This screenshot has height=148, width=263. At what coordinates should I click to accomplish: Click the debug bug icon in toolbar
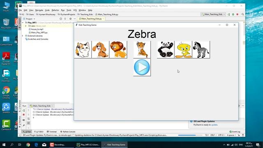(x=233, y=14)
